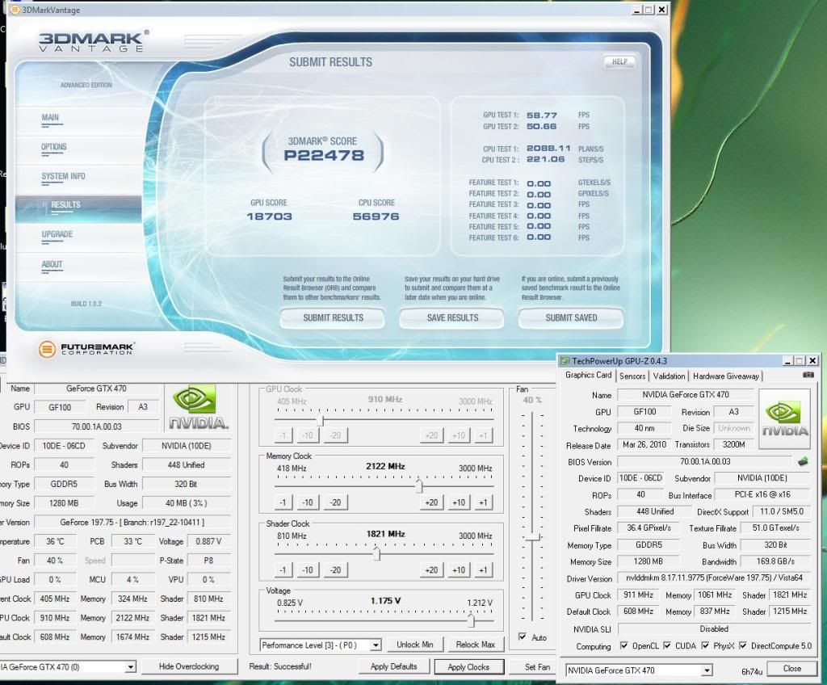This screenshot has width=827, height=685.
Task: Increase Memory Clock by +20
Action: [x=431, y=502]
